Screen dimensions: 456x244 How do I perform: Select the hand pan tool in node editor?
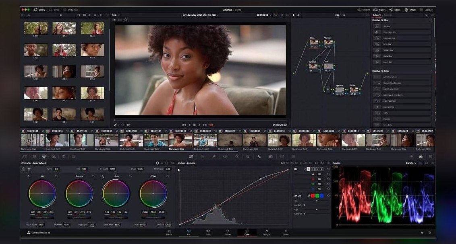point(298,15)
